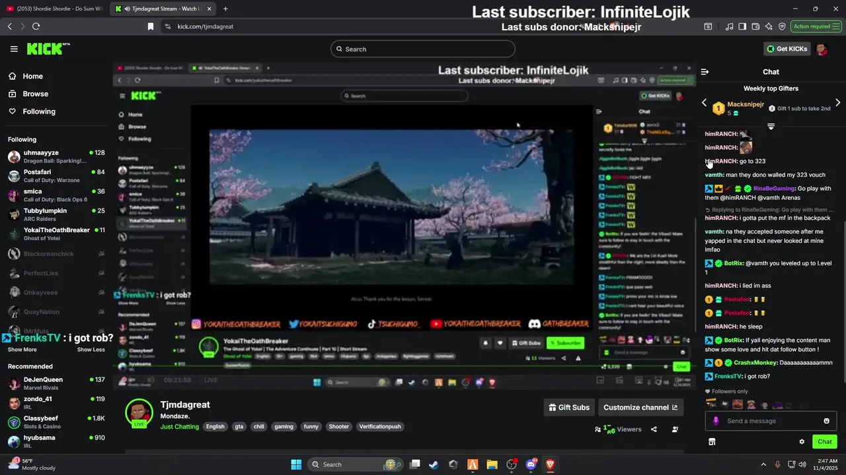Open the Kick hamburger menu

(14, 49)
